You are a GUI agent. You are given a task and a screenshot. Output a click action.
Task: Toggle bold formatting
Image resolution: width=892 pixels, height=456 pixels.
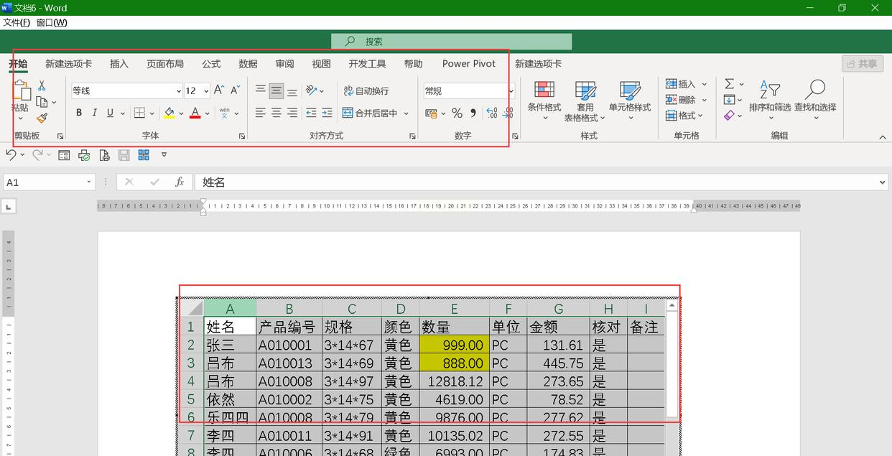pyautogui.click(x=79, y=113)
